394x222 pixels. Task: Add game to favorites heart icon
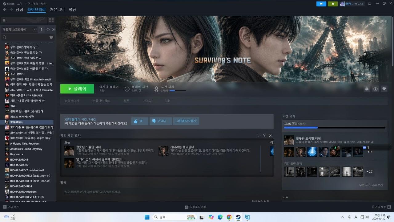coord(384,89)
